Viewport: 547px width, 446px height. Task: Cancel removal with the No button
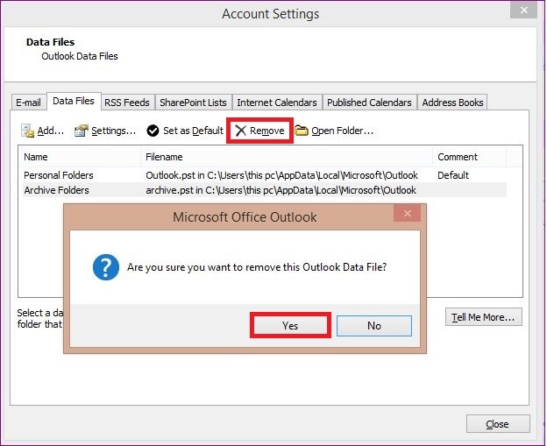coord(374,326)
